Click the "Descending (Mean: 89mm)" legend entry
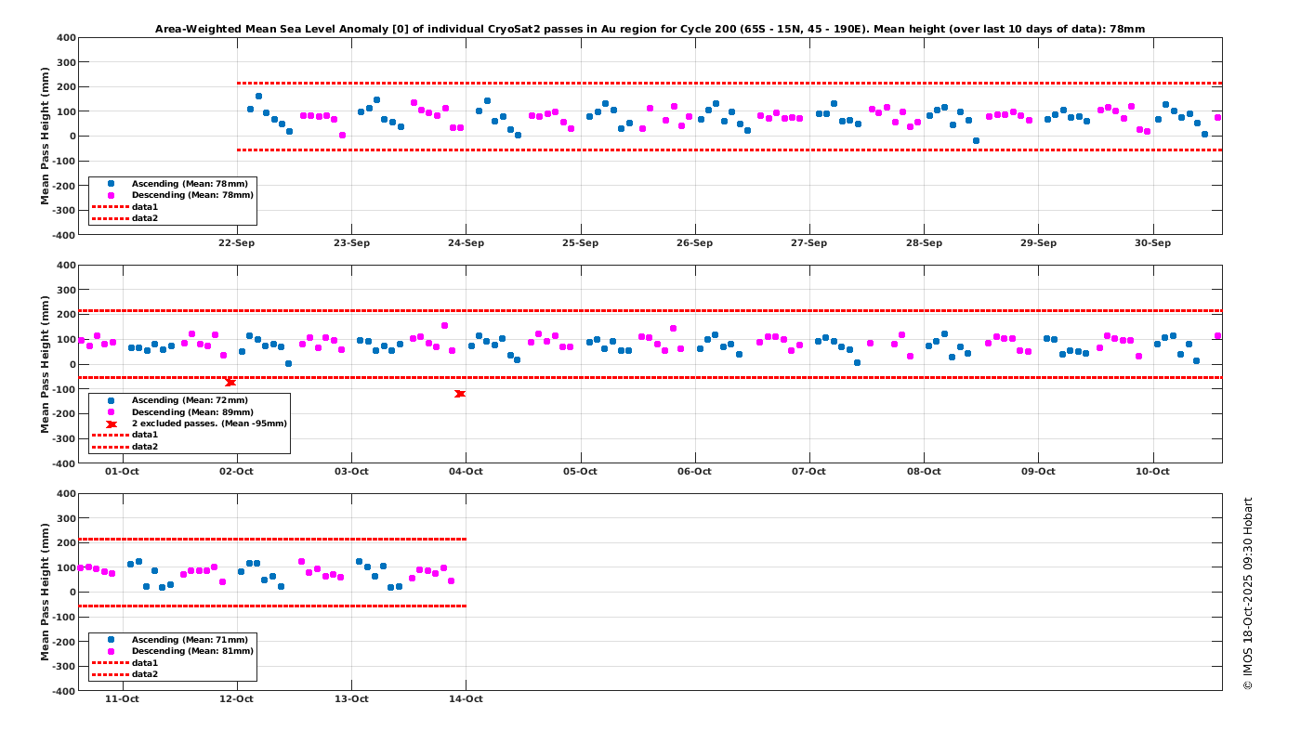 click(193, 411)
